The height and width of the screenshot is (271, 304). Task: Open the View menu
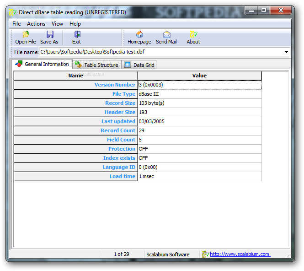coord(57,24)
